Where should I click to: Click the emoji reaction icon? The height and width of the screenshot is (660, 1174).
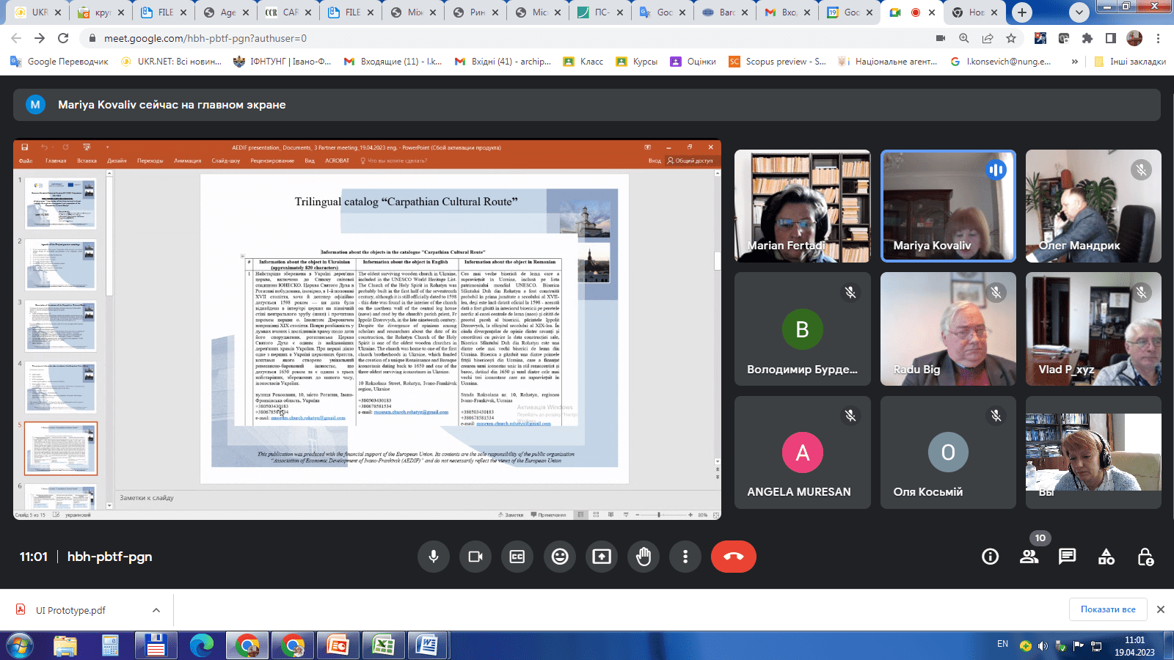tap(560, 557)
